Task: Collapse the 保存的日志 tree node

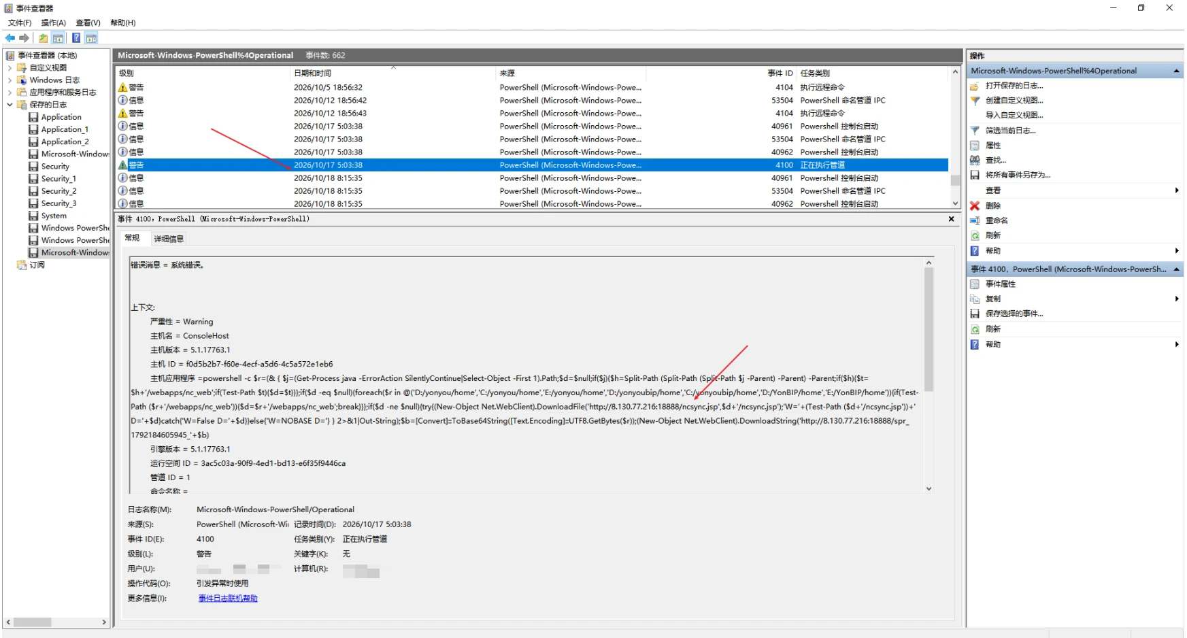Action: click(10, 104)
